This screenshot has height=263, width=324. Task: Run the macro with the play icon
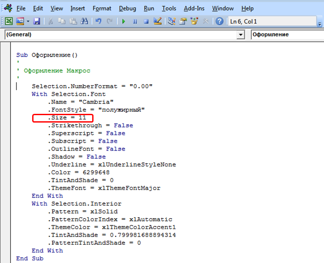coord(124,21)
